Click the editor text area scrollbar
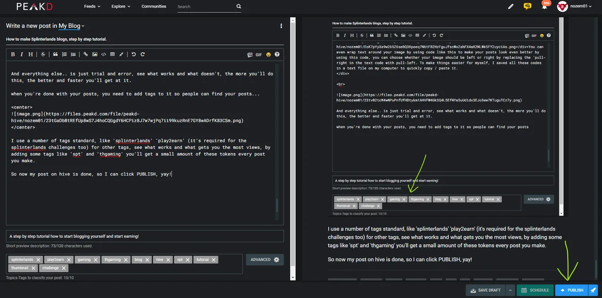This screenshot has width=602, height=298. click(x=277, y=205)
